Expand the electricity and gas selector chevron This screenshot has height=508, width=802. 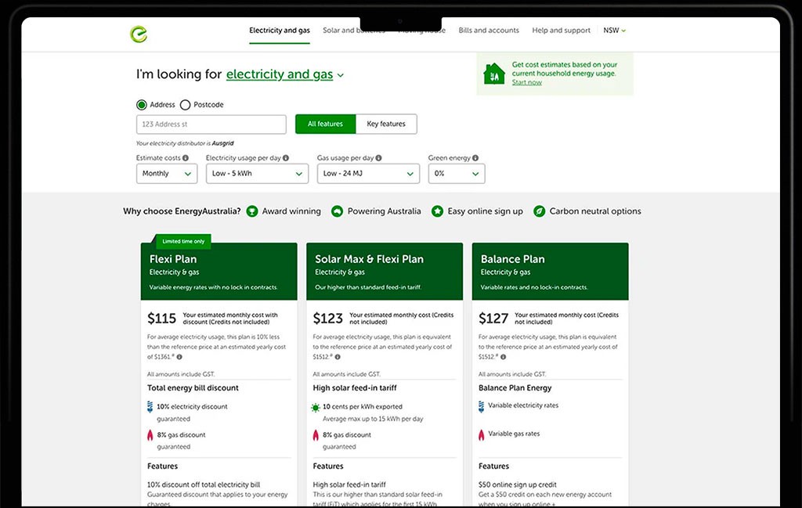pyautogui.click(x=341, y=75)
